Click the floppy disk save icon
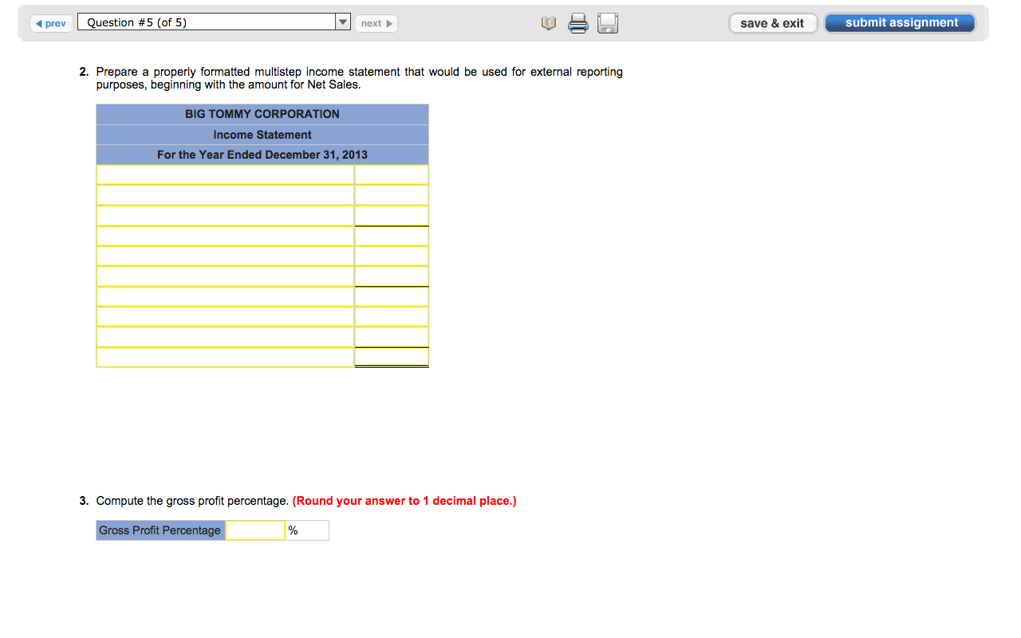The height and width of the screenshot is (638, 1021). click(608, 24)
